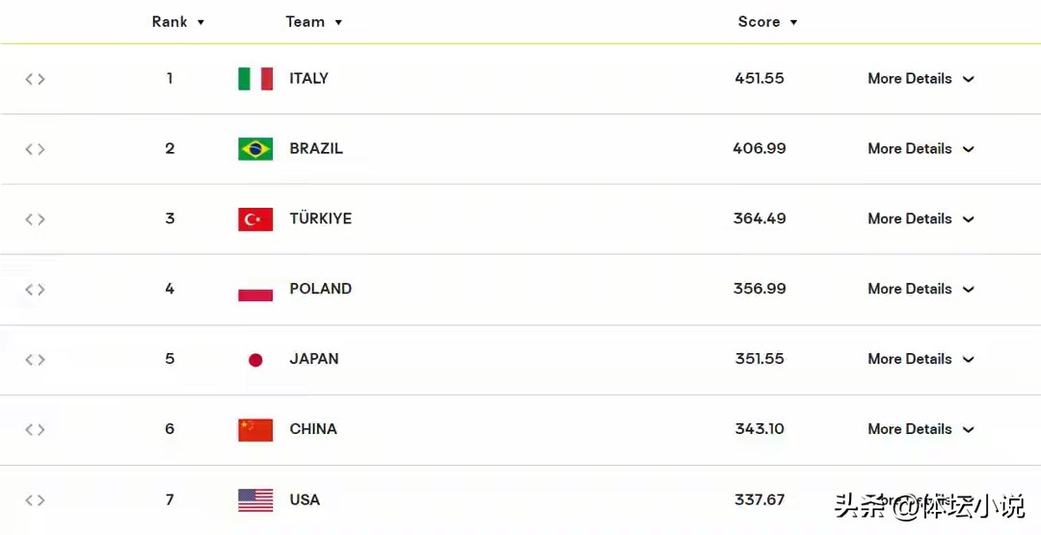Click the Japan flag icon

tap(255, 360)
